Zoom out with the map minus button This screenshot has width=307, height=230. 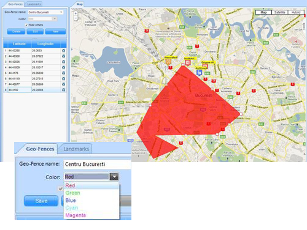76,18
